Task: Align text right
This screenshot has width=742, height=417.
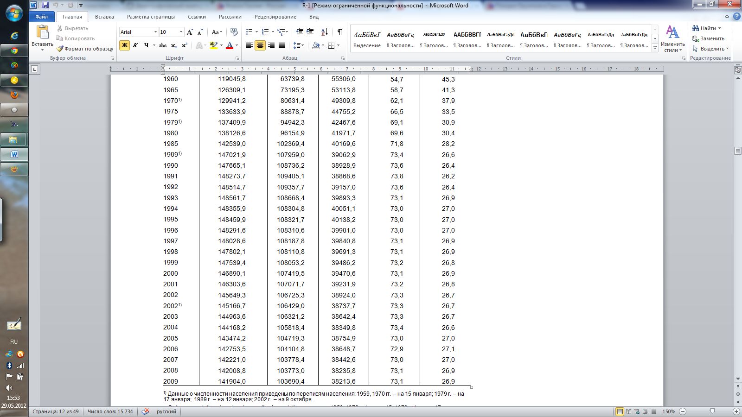Action: click(x=271, y=45)
